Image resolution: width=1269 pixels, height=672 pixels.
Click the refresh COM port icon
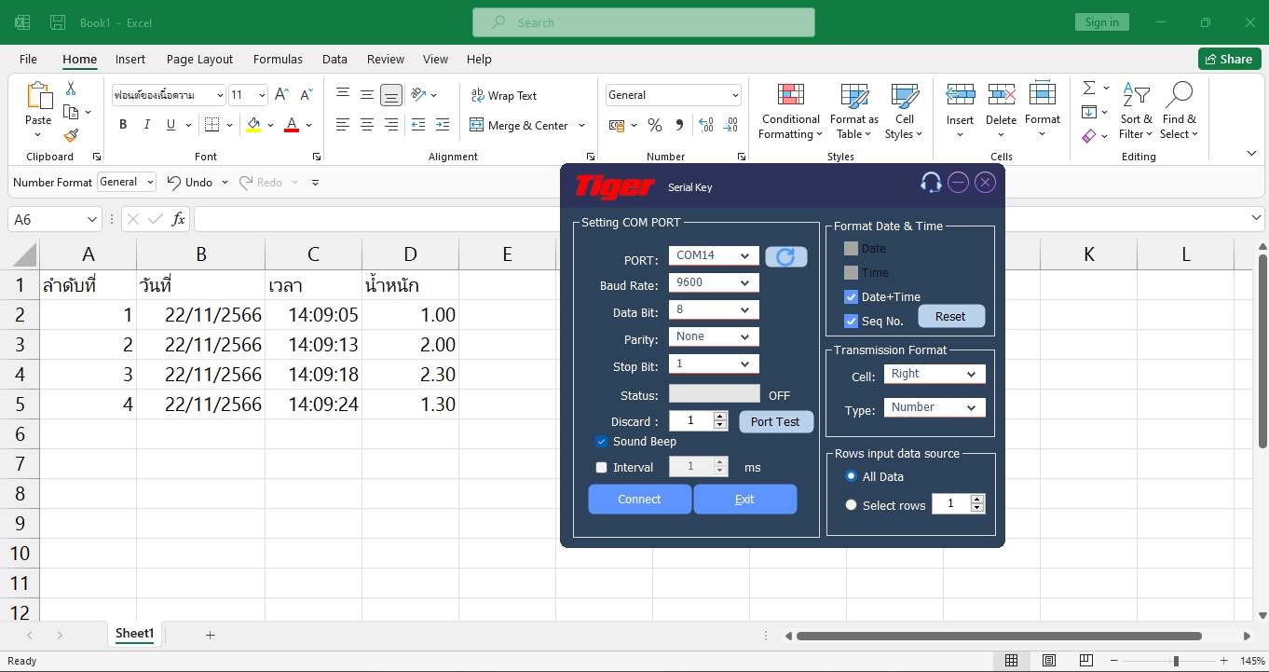tap(786, 257)
